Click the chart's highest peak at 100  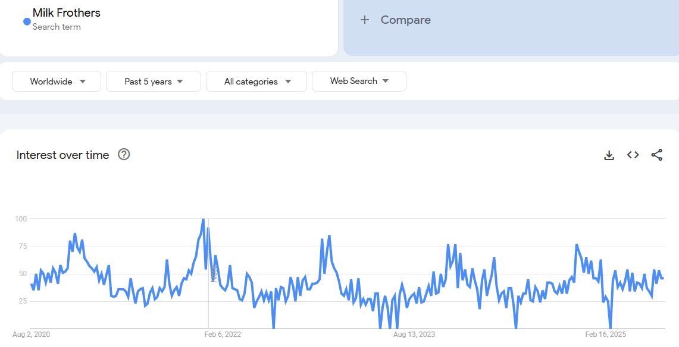click(204, 220)
